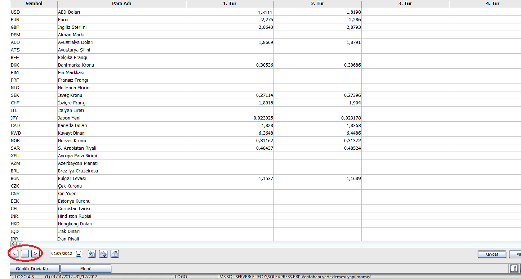Click the 3. Tür column header
Screen dimensions: 521x279
click(x=405, y=4)
